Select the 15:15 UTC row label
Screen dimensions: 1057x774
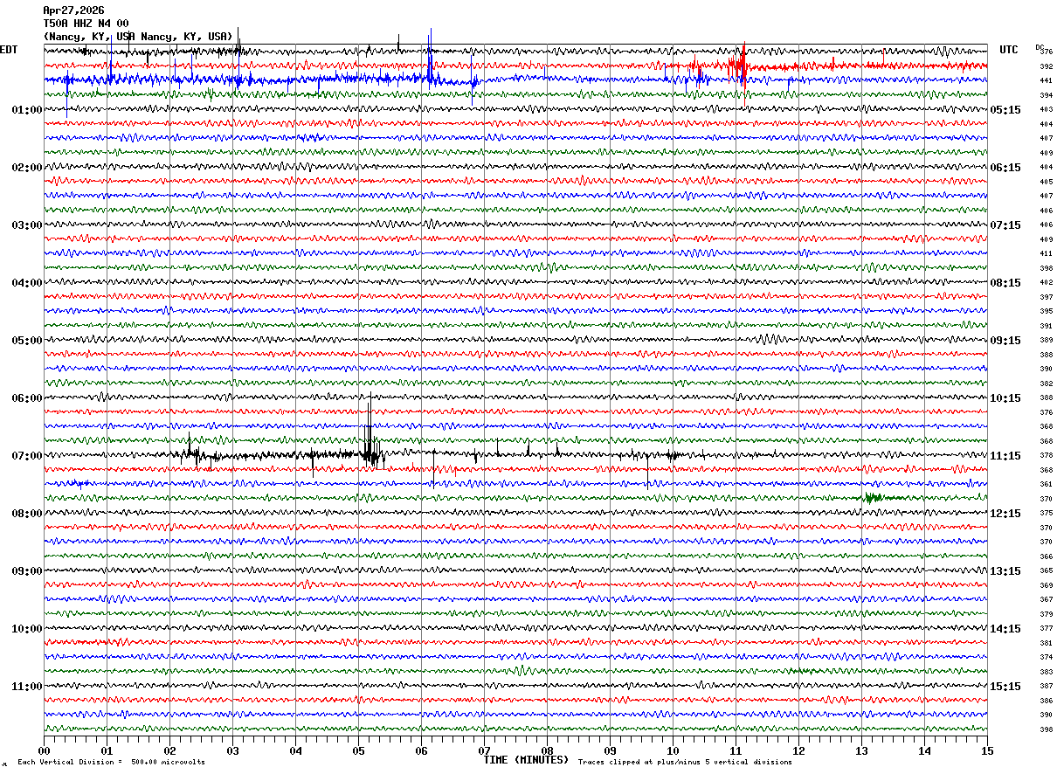tap(1008, 687)
